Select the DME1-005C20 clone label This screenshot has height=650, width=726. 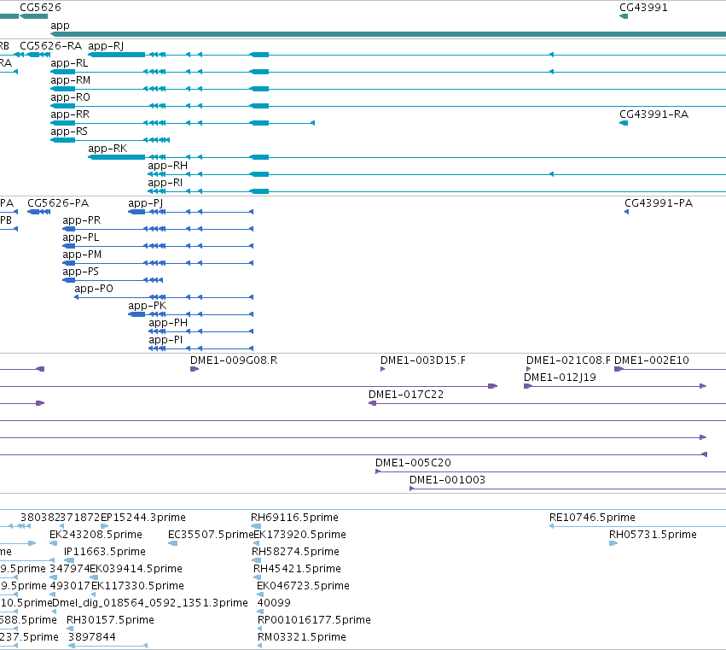413,463
